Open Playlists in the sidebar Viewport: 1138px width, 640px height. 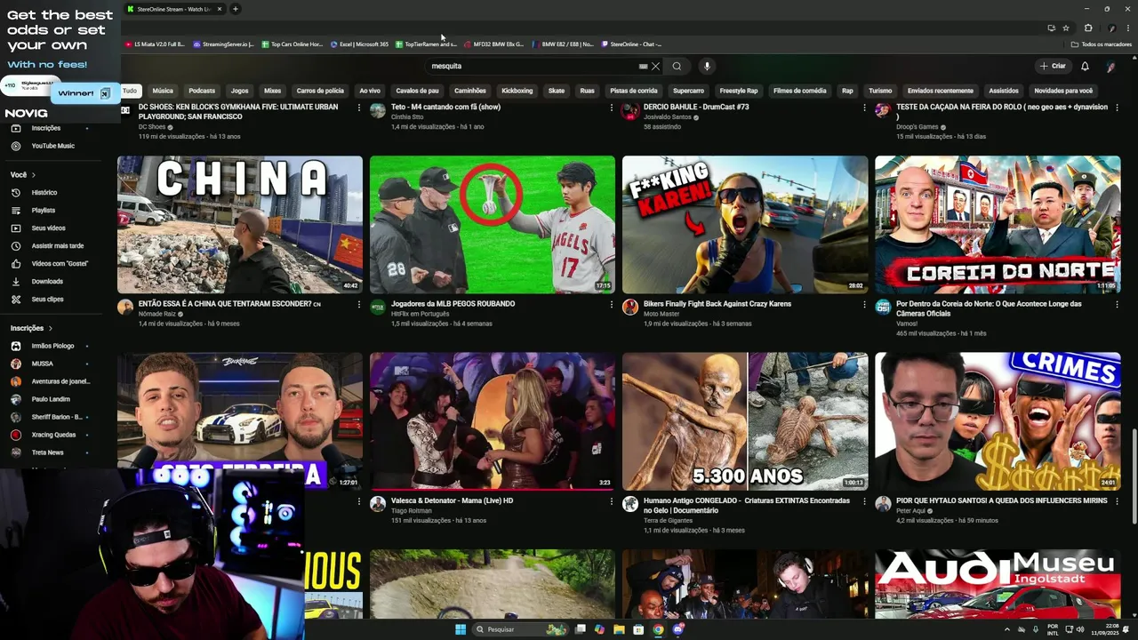tap(43, 211)
